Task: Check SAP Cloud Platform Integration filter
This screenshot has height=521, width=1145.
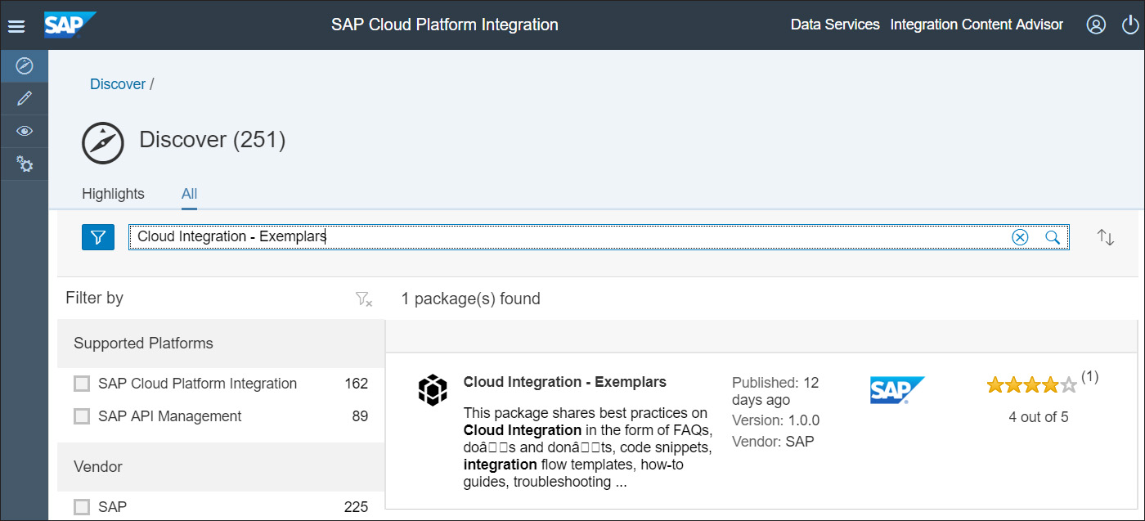Action: point(82,384)
